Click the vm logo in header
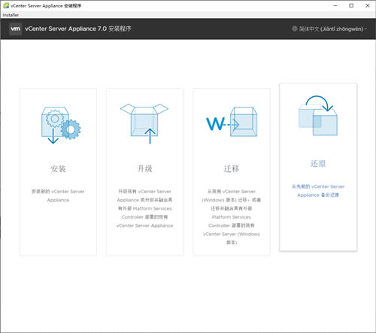376x333 pixels. point(15,29)
